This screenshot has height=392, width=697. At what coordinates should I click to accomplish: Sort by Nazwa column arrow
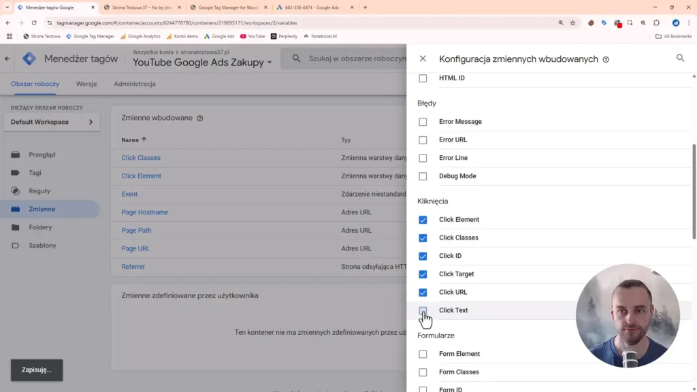click(144, 140)
